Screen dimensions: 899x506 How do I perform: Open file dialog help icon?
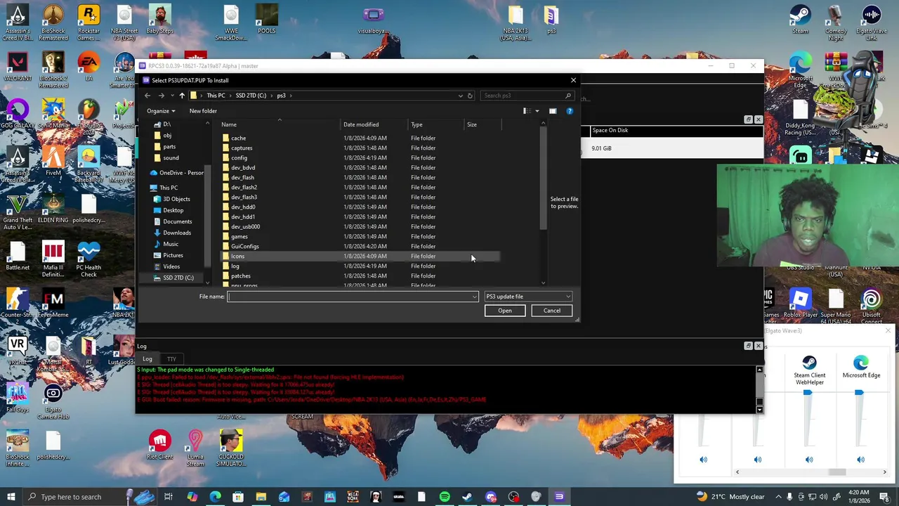[570, 111]
